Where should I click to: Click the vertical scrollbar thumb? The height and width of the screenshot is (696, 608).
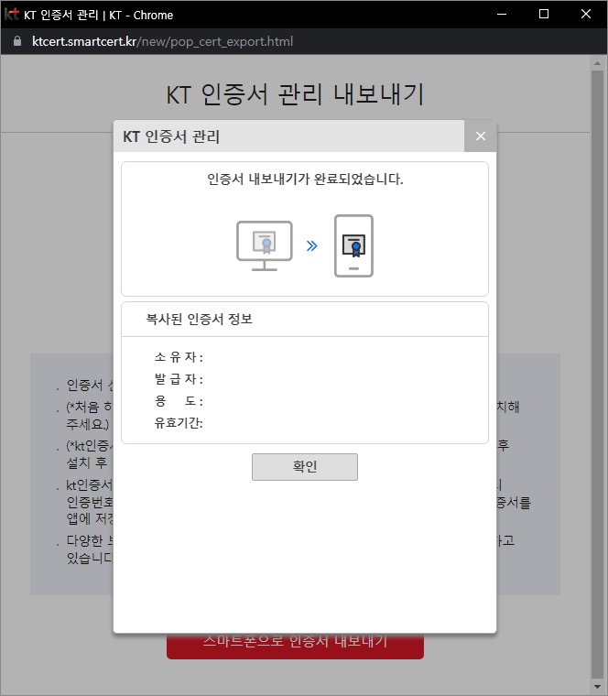pyautogui.click(x=597, y=375)
